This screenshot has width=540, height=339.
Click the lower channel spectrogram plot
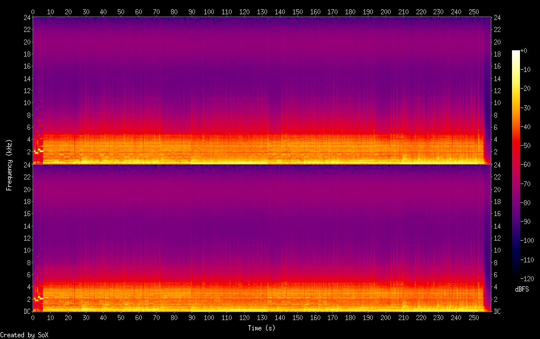point(262,238)
